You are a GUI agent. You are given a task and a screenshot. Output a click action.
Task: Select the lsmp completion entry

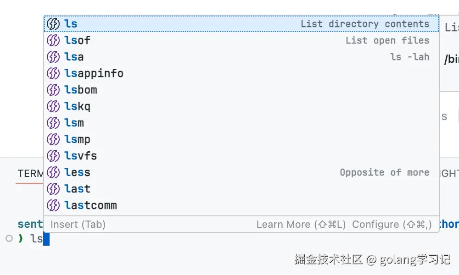tap(241, 139)
